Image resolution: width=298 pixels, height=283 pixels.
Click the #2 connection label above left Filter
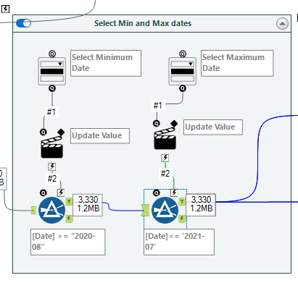pos(52,179)
